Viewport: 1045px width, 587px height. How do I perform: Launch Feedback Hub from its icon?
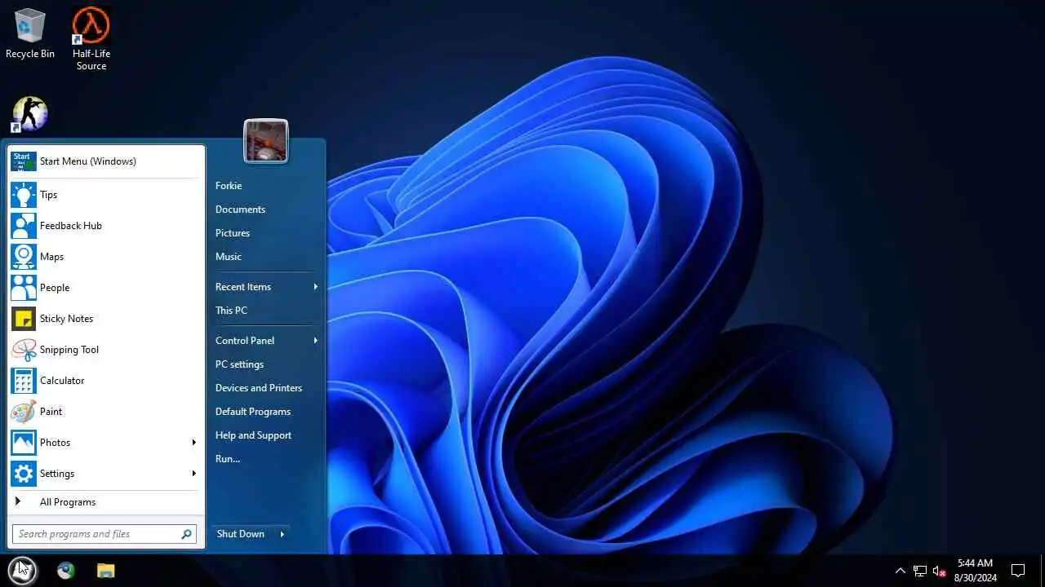point(24,226)
